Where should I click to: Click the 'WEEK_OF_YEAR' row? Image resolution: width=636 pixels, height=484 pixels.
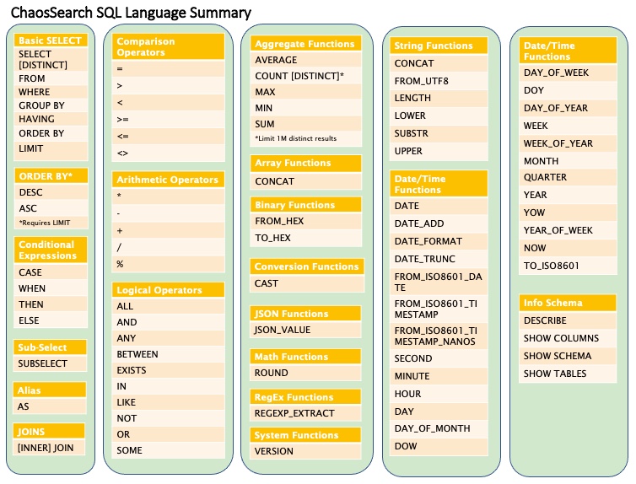(568, 143)
